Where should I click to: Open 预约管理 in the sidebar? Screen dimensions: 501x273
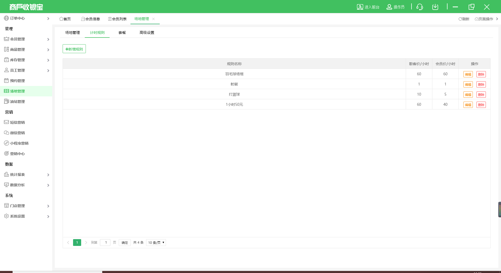pos(17,81)
